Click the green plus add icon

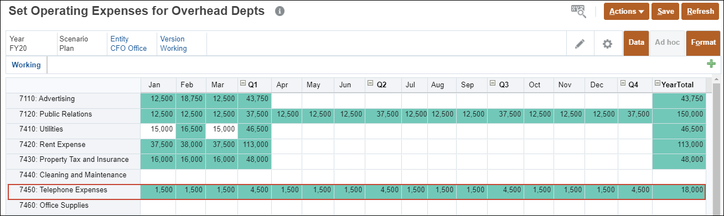point(711,64)
